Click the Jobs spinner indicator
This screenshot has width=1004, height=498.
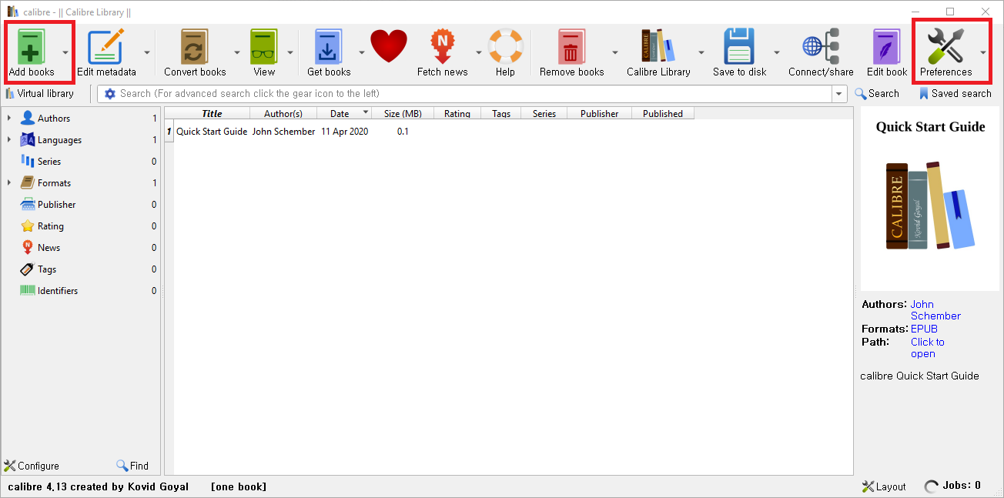[932, 486]
